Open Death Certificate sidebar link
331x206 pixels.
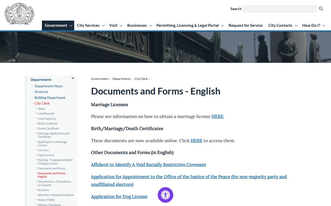[48, 128]
